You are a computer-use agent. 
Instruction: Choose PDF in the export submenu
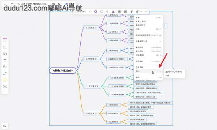pyautogui.click(x=167, y=76)
